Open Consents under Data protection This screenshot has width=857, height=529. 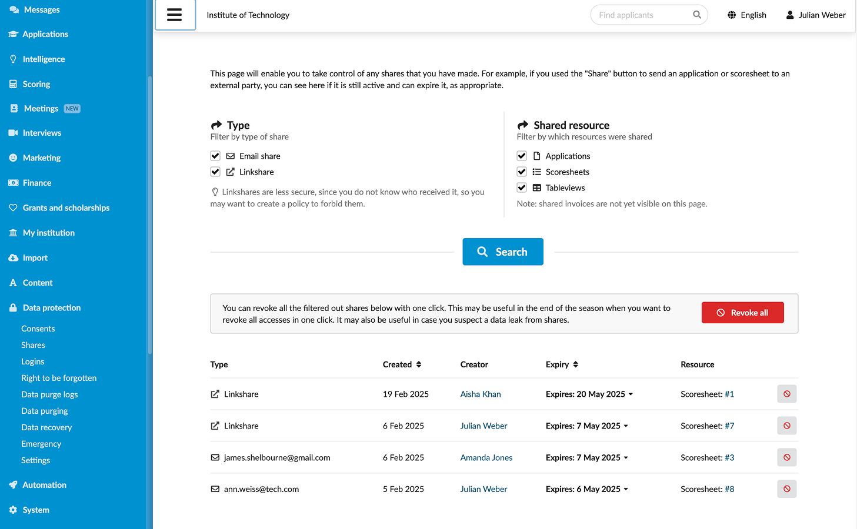click(x=38, y=329)
